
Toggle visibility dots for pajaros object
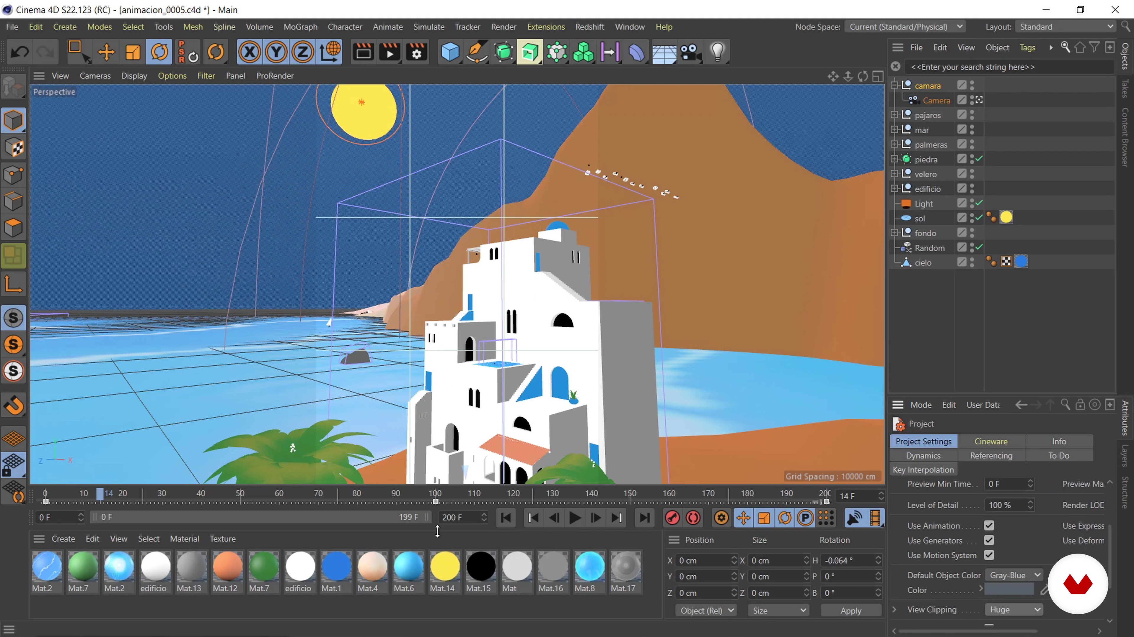[x=972, y=115]
